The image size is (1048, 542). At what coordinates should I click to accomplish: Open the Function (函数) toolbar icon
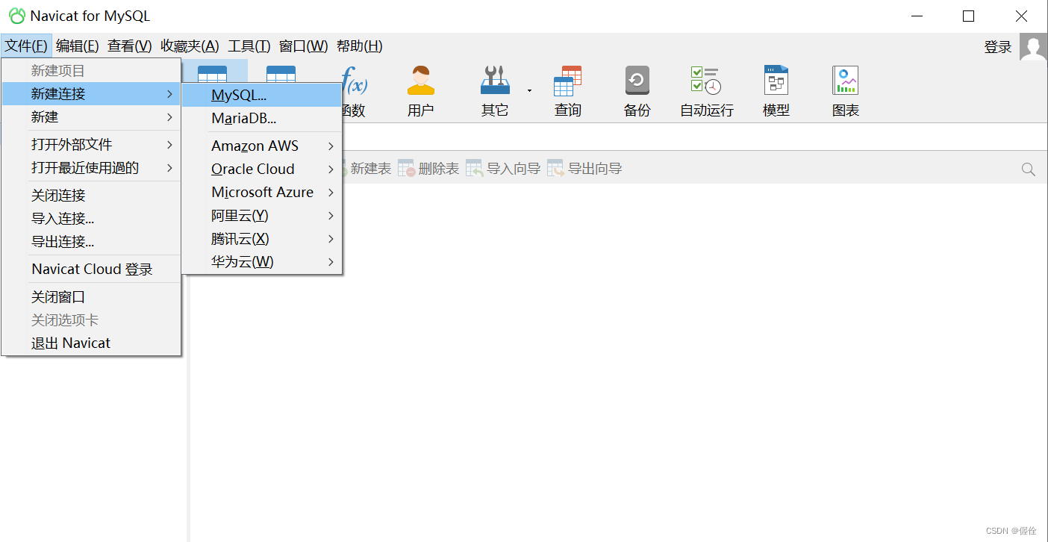click(x=354, y=91)
